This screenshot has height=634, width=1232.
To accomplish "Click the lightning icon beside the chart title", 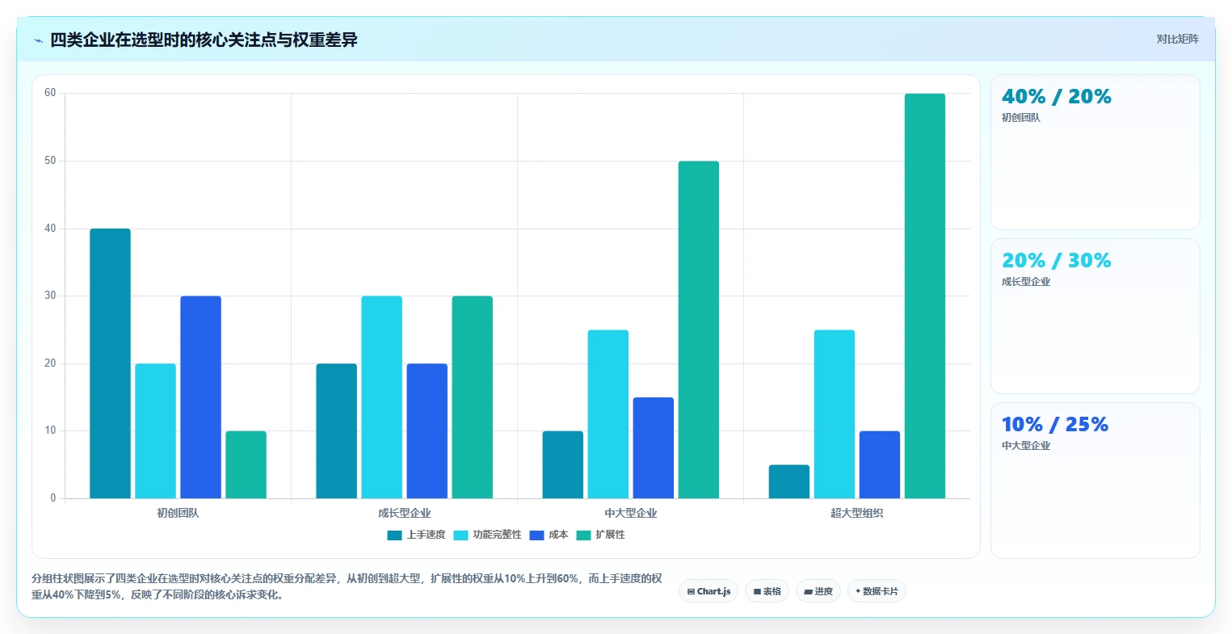I will point(38,40).
